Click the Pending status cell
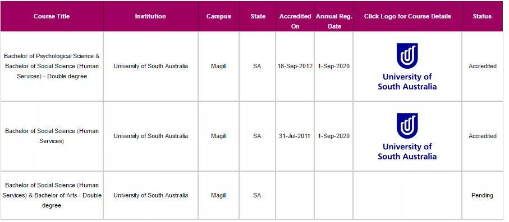This screenshot has width=509, height=222. (482, 196)
